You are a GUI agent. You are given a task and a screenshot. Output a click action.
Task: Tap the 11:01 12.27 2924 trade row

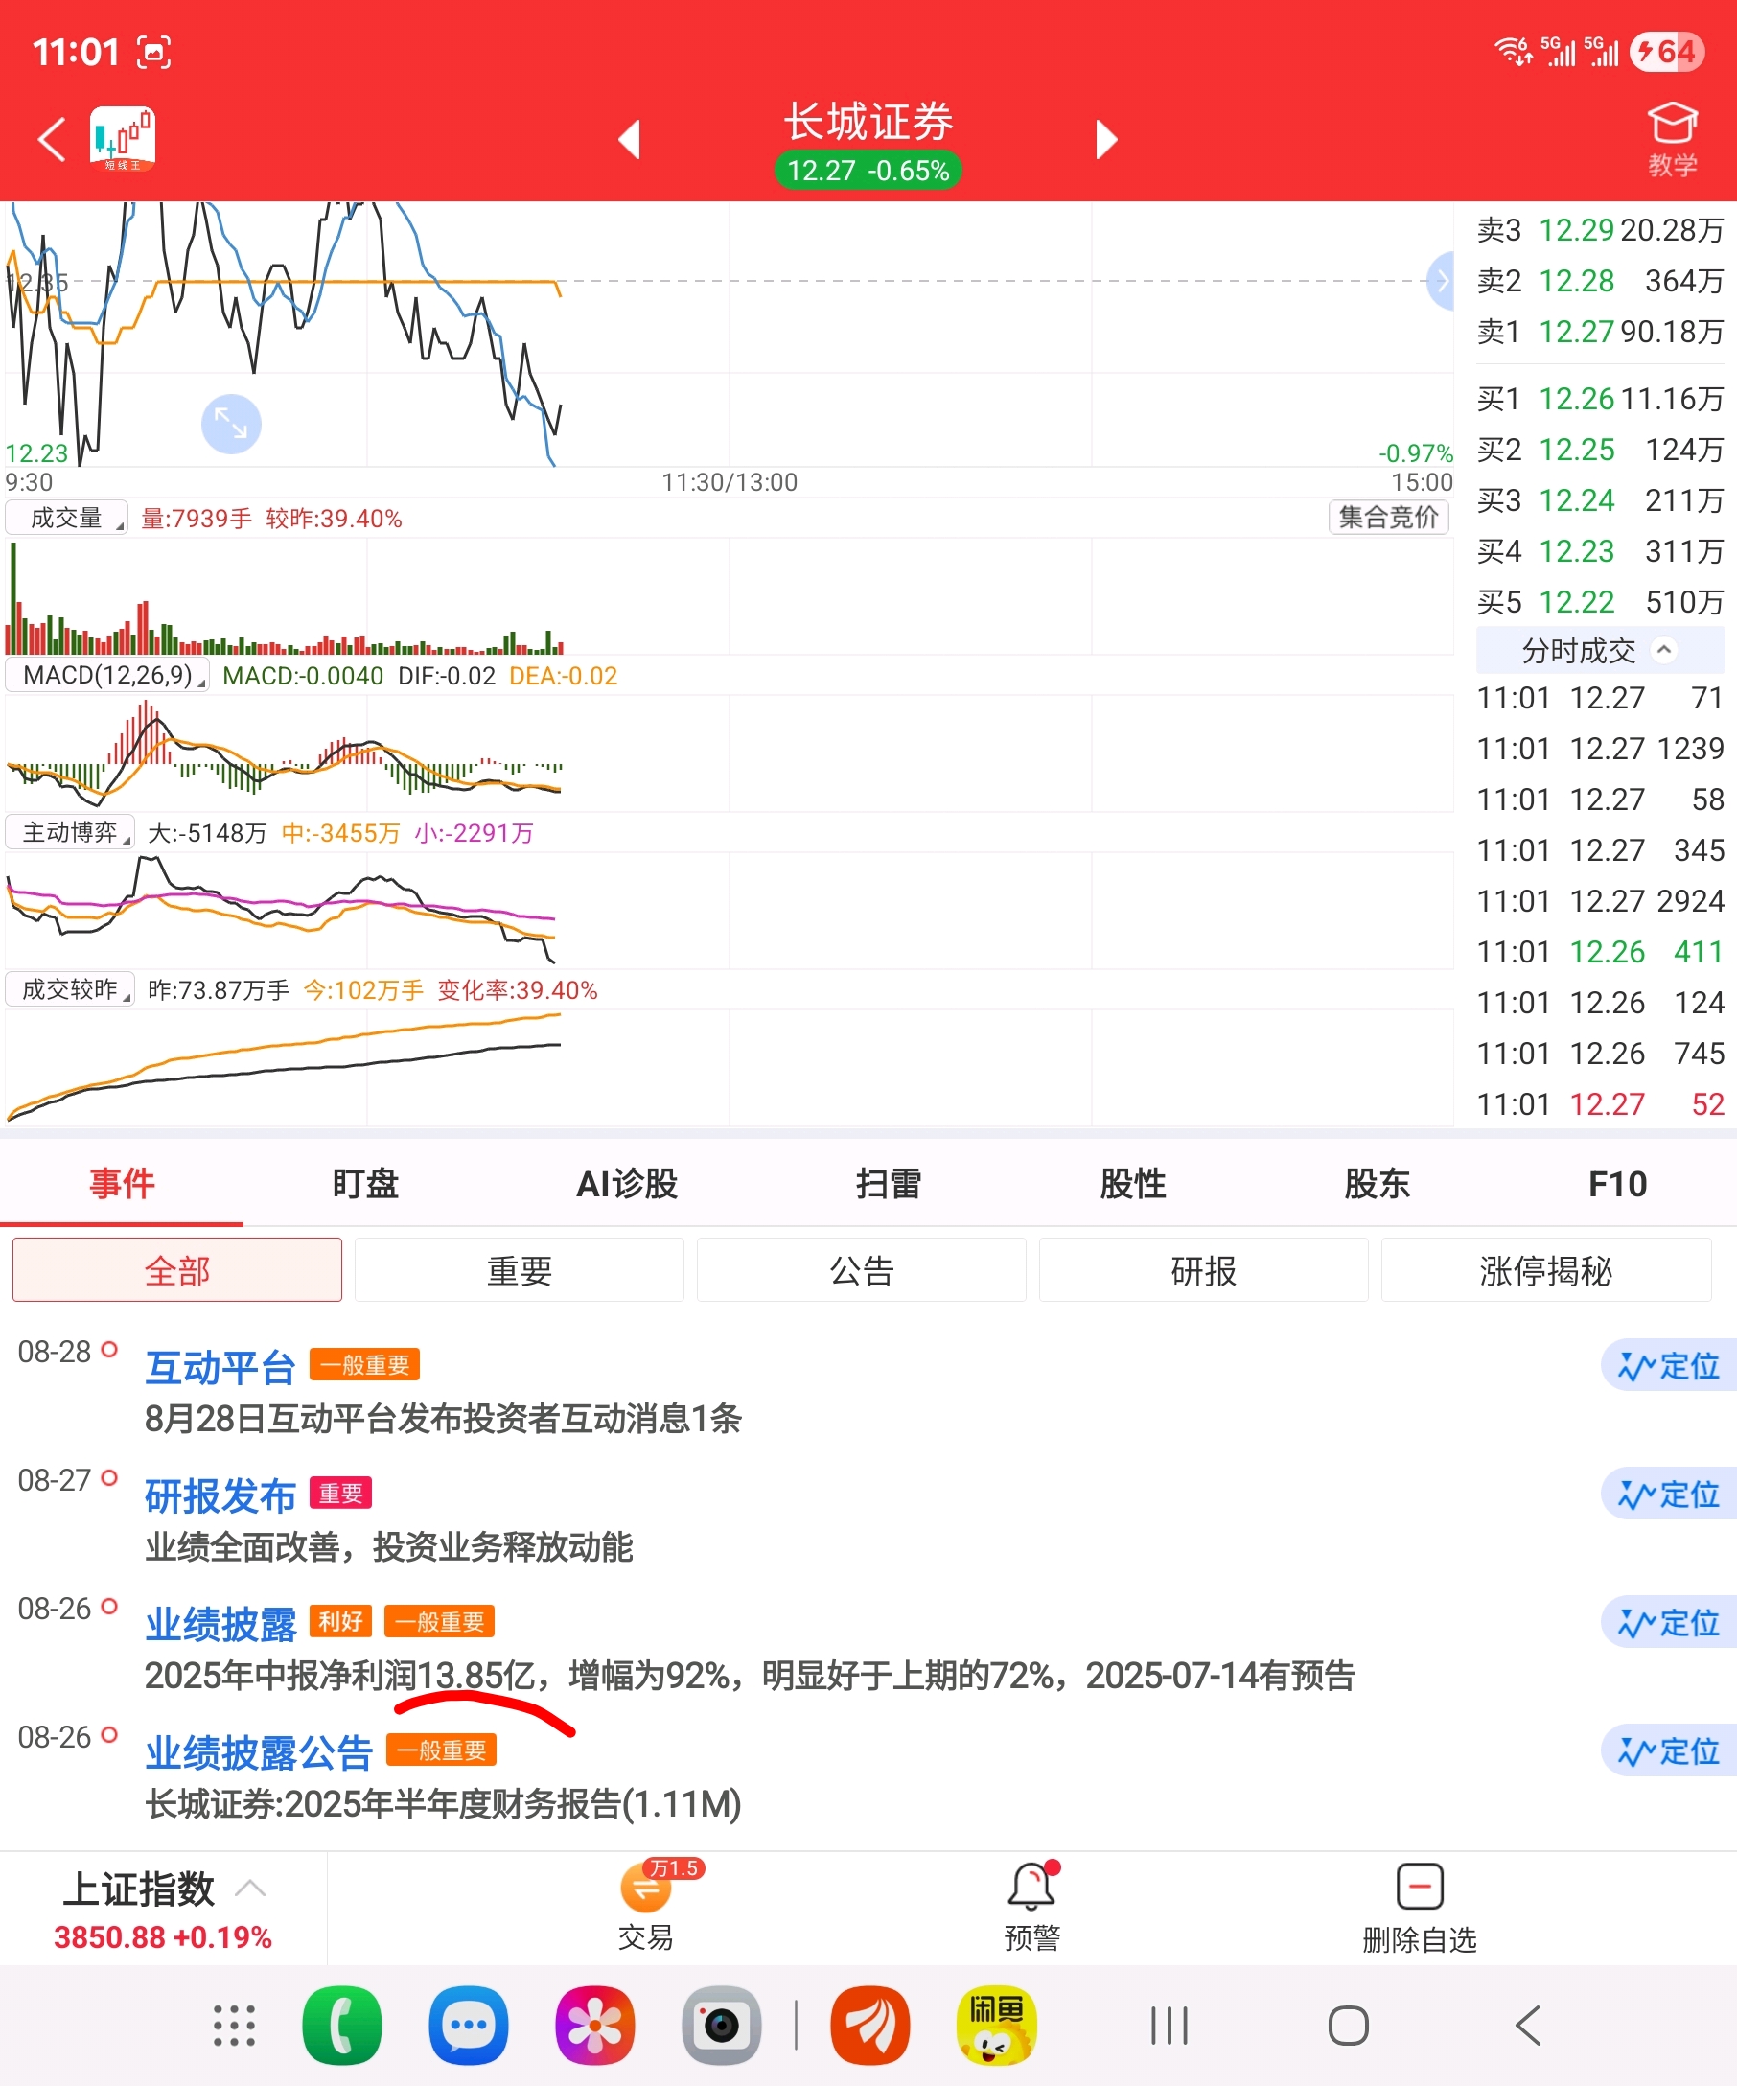click(1600, 901)
